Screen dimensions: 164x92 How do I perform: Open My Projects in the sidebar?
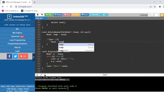(17, 33)
